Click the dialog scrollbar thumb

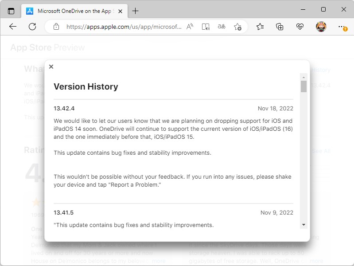pos(303,86)
